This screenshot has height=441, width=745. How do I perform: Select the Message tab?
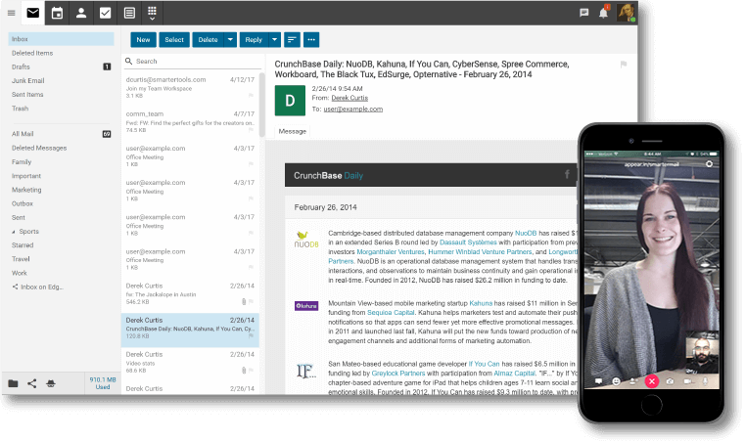(x=292, y=131)
